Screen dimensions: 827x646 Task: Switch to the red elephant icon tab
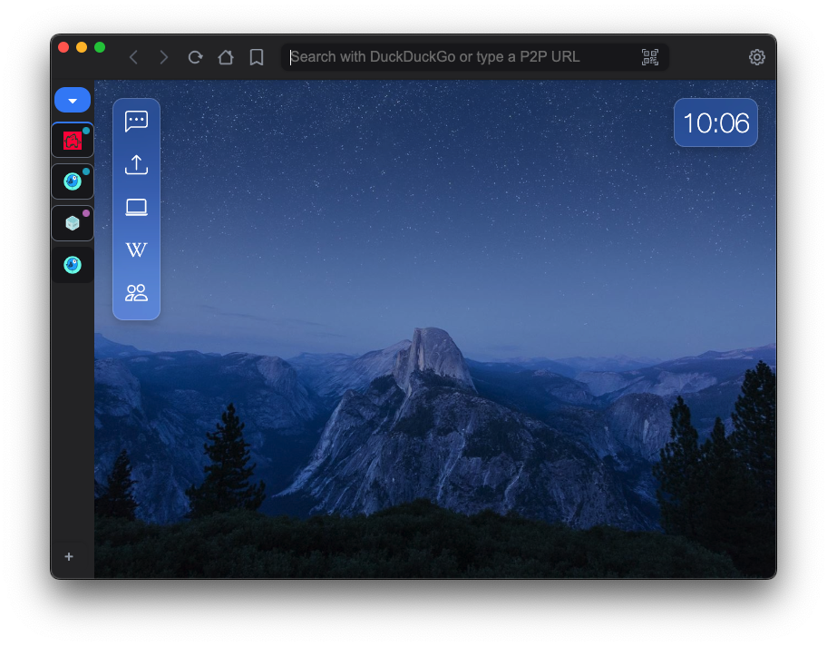(73, 141)
